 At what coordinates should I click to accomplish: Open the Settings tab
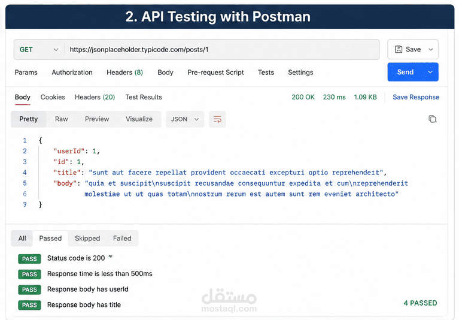tap(300, 73)
